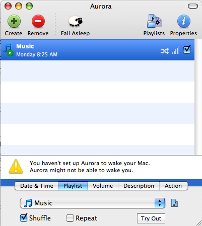Toggle the Shuffle checkbox

coord(24,218)
